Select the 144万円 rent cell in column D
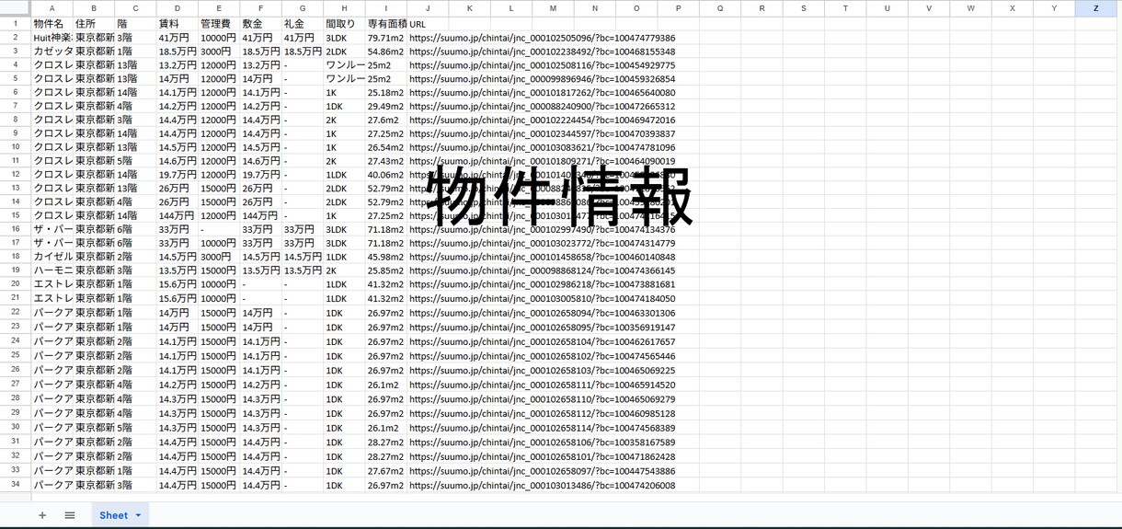The width and height of the screenshot is (1122, 529). click(177, 215)
